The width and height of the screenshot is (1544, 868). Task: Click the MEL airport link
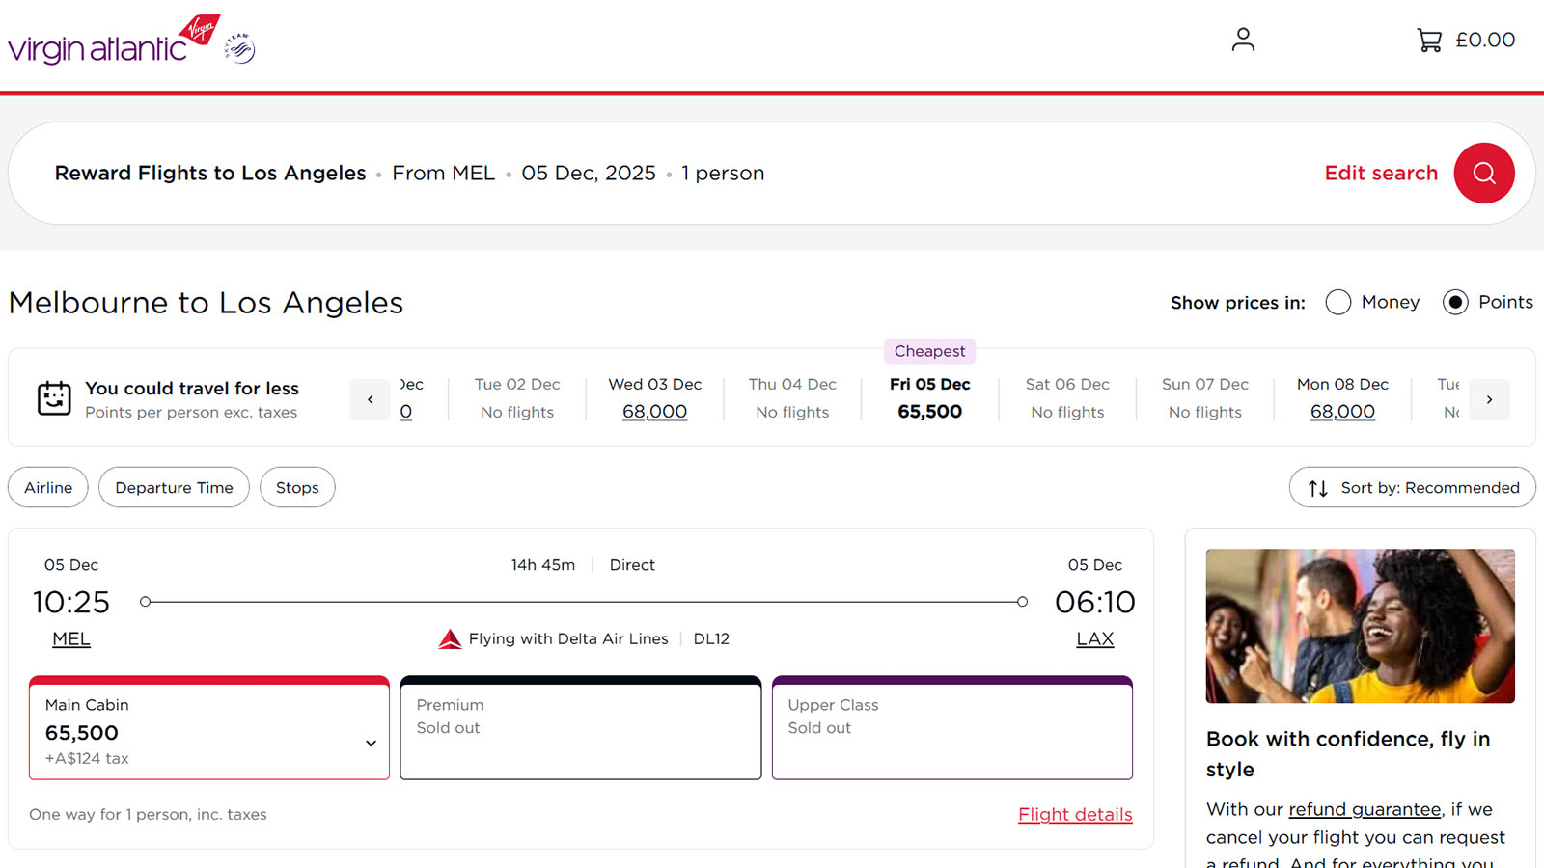pos(71,639)
